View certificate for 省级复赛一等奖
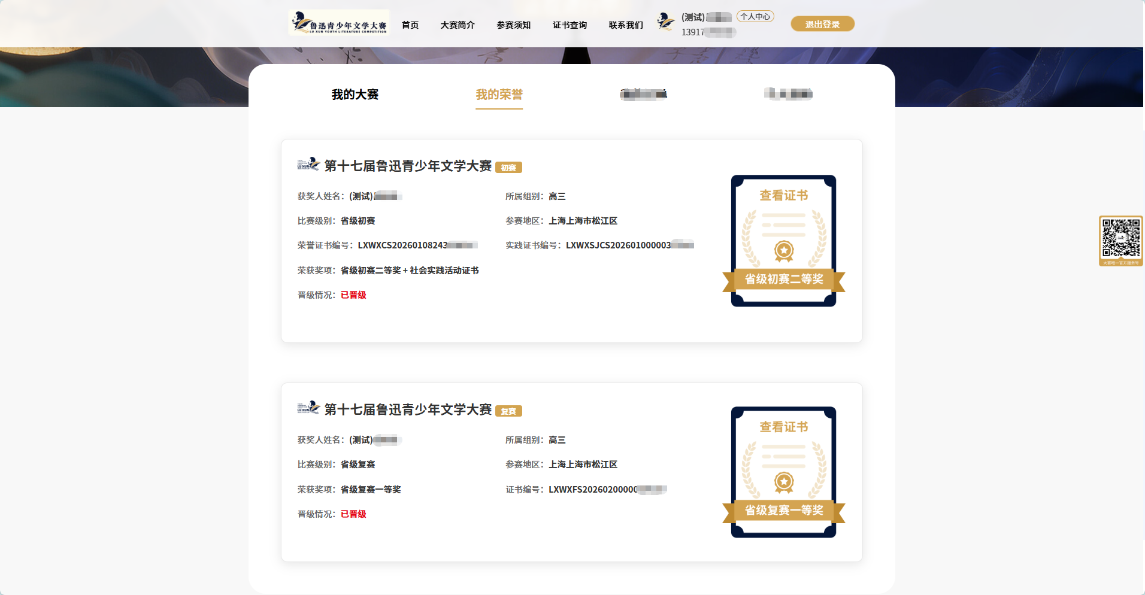The width and height of the screenshot is (1145, 595). pos(783,427)
